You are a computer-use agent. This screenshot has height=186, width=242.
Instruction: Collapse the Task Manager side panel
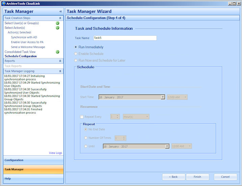[x=60, y=11]
